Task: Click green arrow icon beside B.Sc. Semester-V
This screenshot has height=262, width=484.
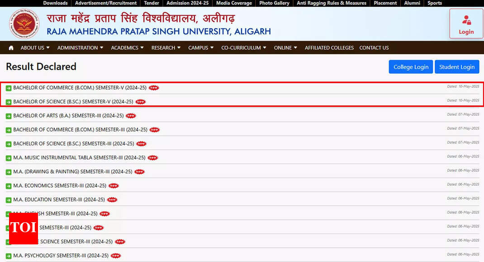Action: (9, 102)
